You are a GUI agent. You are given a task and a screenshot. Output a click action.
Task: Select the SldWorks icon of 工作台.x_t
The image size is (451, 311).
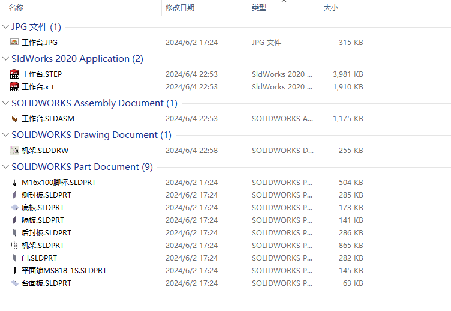[14, 86]
